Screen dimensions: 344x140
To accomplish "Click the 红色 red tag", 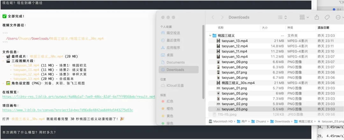I will tap(168, 101).
